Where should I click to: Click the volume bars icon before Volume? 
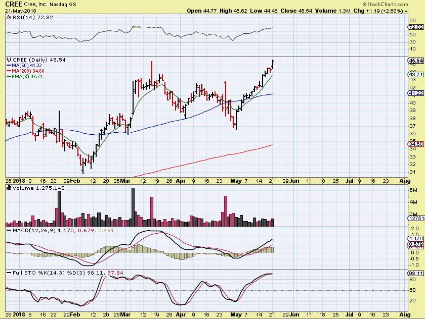(x=9, y=188)
